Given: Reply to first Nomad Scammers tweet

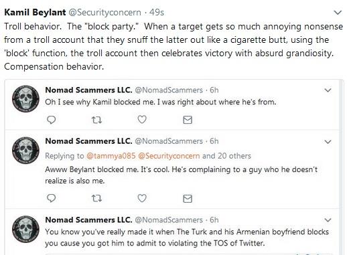Looking at the screenshot, I should [52, 120].
